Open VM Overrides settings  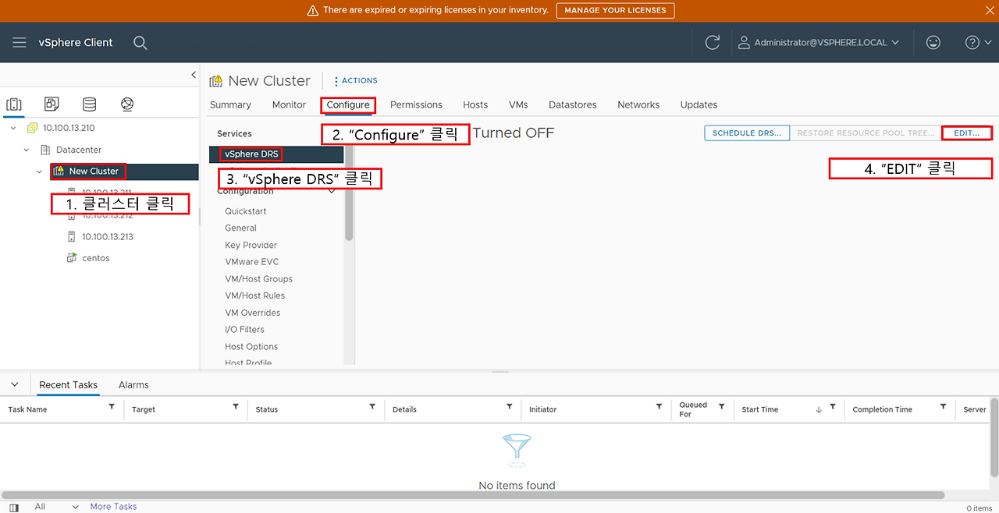(252, 313)
